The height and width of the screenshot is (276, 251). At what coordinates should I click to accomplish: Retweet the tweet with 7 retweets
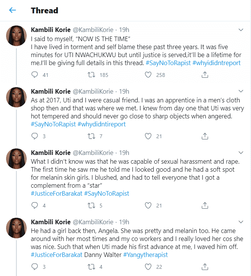point(91,136)
